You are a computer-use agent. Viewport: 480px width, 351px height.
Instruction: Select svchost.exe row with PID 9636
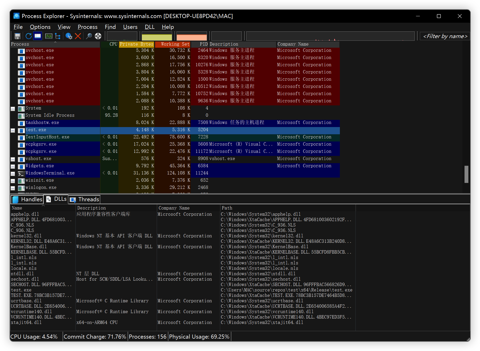175,101
